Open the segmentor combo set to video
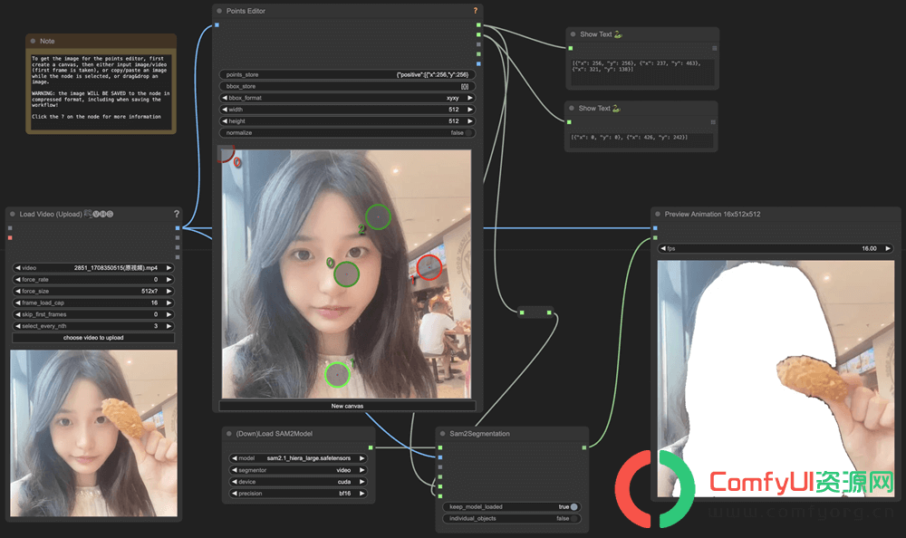This screenshot has width=906, height=538. (298, 470)
